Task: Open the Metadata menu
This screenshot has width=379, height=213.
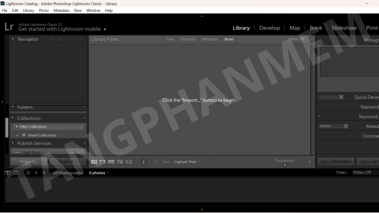Action: click(61, 10)
